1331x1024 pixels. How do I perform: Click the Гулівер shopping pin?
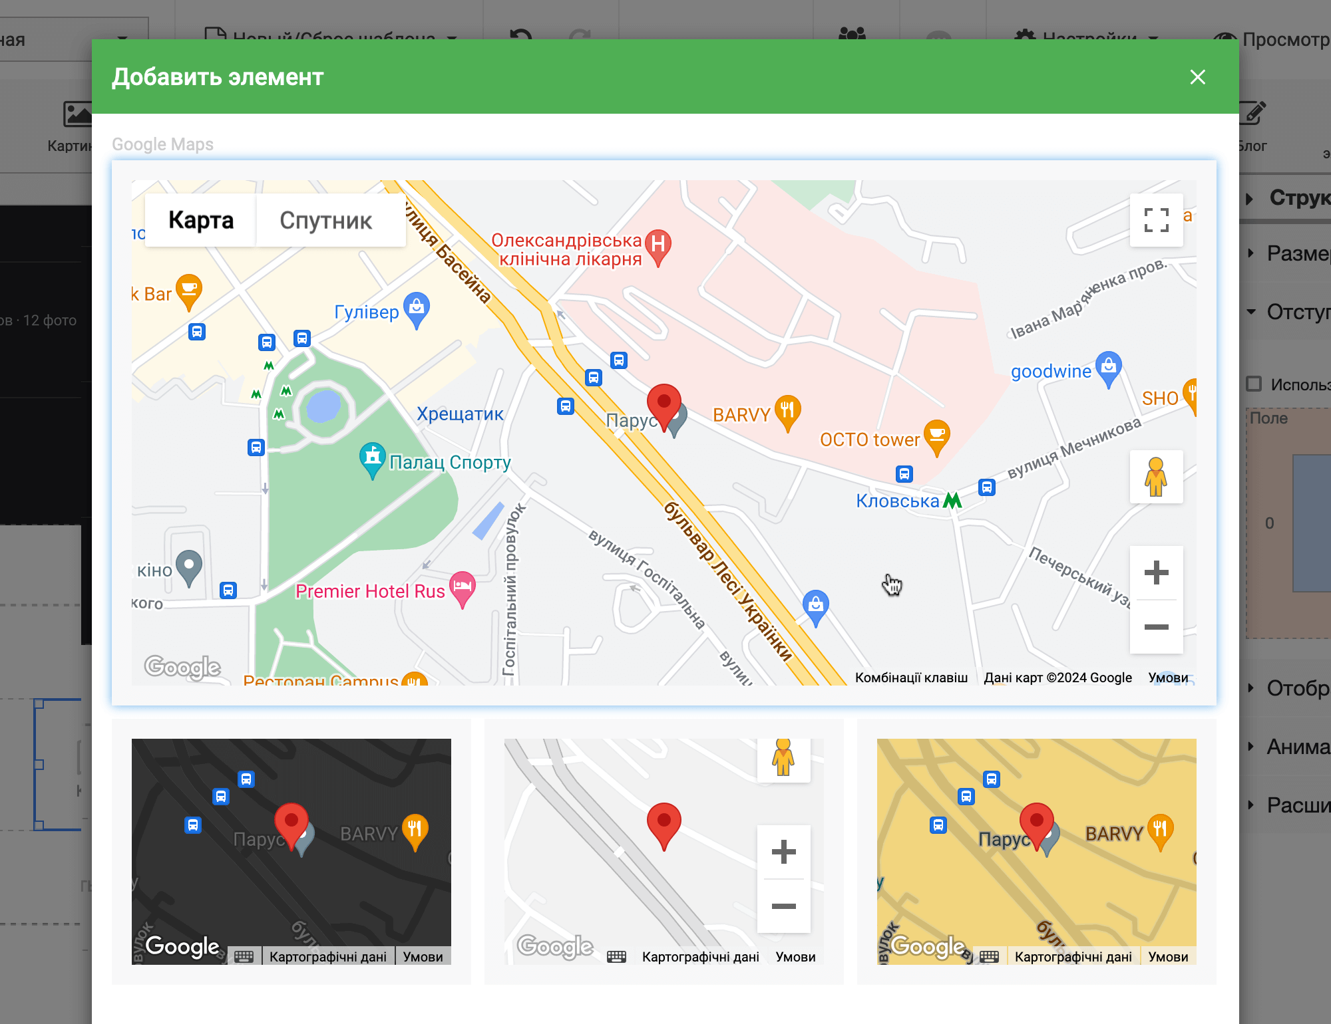[417, 310]
